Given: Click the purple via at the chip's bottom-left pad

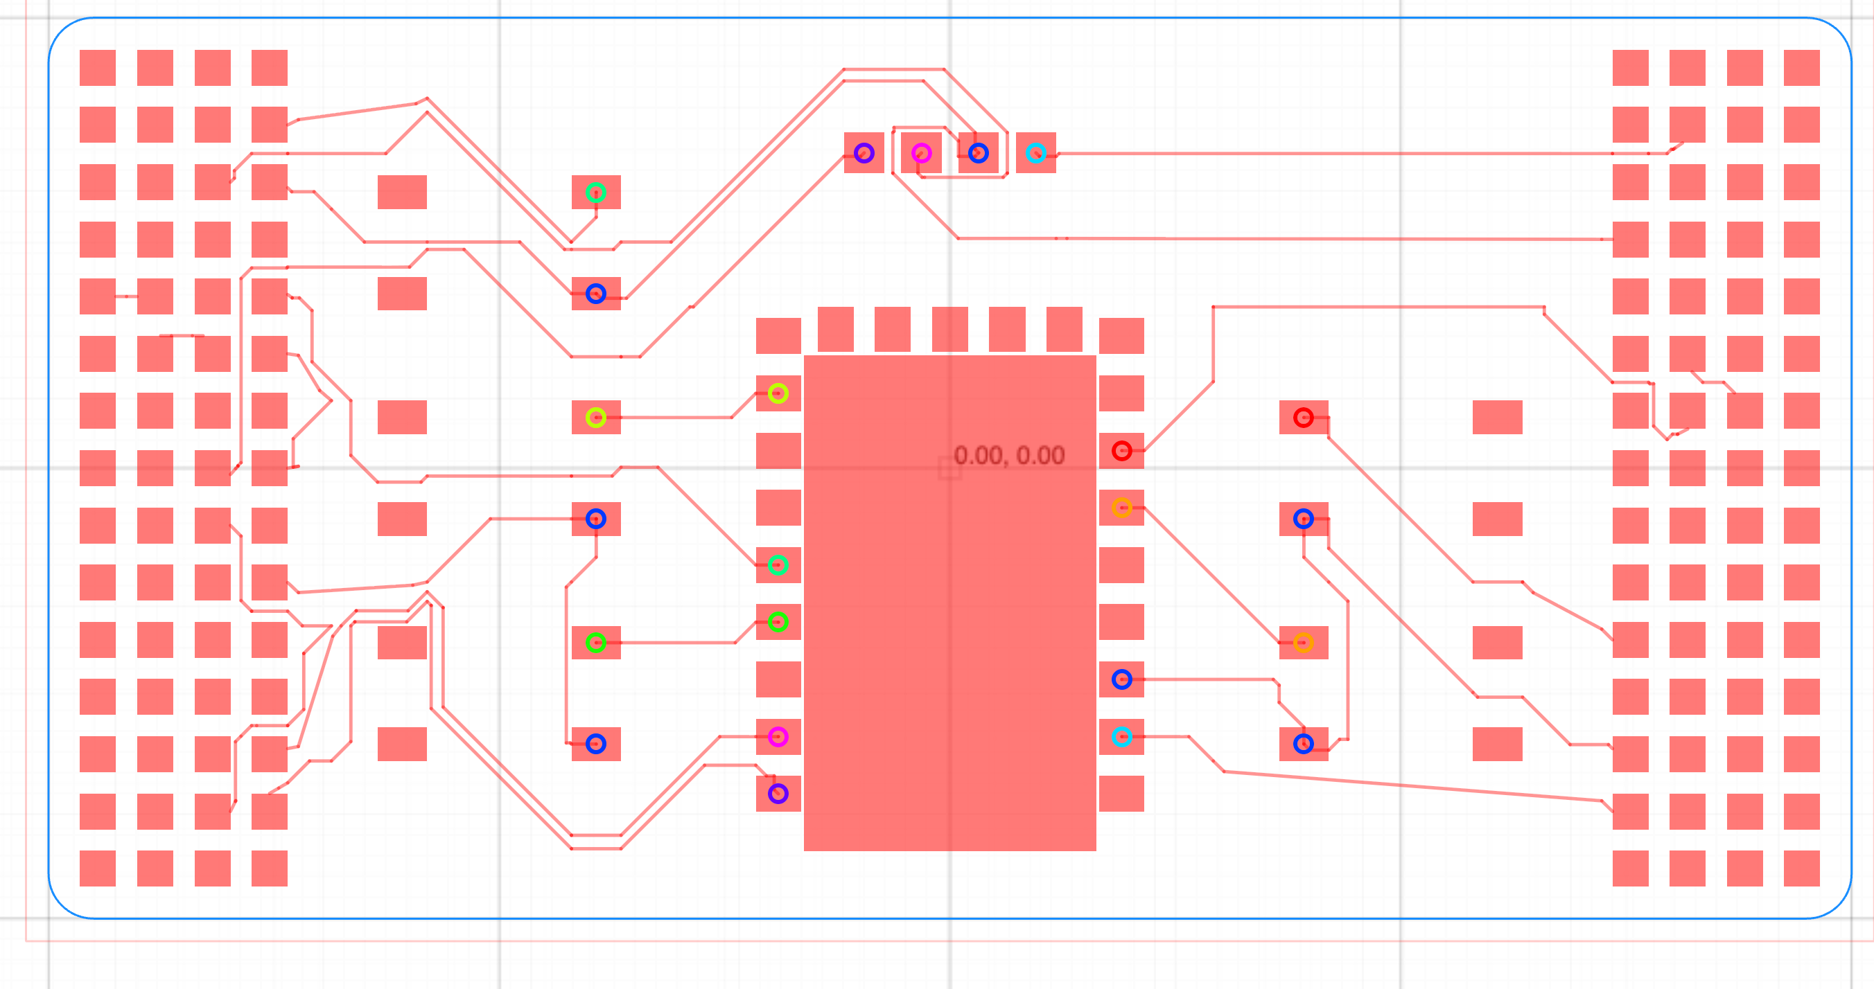Looking at the screenshot, I should (x=778, y=794).
